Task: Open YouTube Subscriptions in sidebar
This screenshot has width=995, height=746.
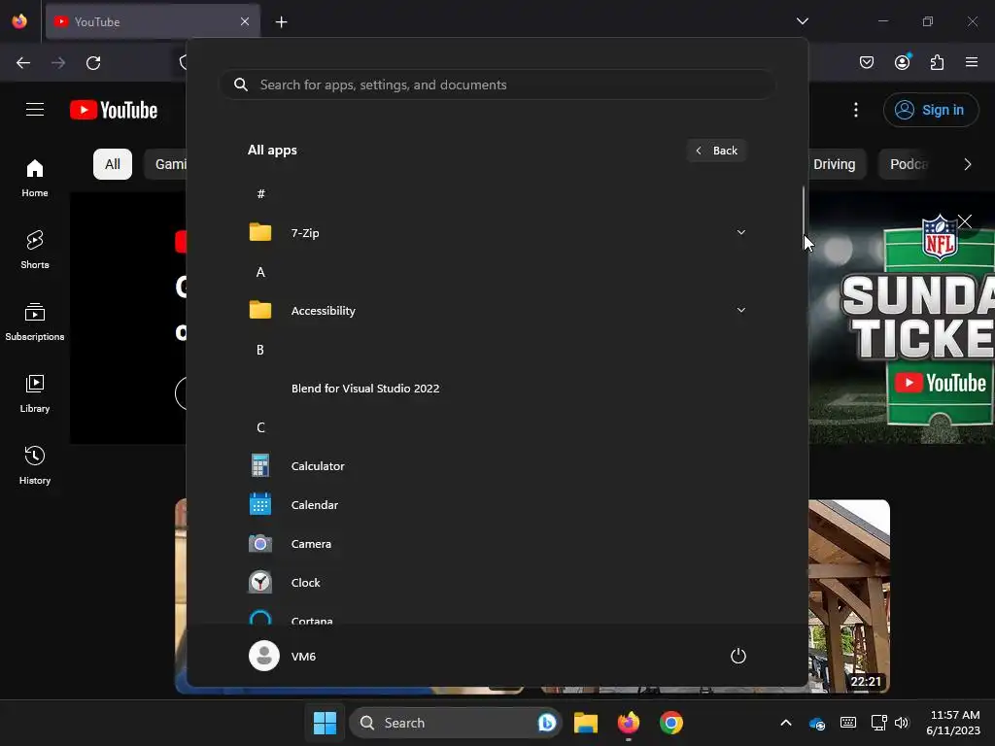Action: pyautogui.click(x=35, y=322)
